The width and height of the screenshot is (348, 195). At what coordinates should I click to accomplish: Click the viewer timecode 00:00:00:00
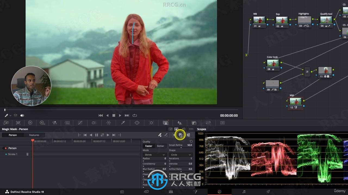tap(229, 115)
